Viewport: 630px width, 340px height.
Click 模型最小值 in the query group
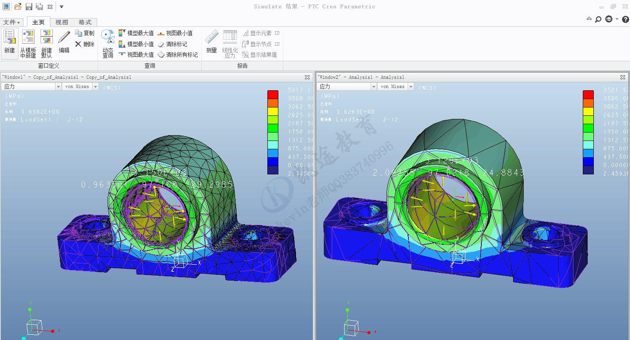[x=136, y=44]
